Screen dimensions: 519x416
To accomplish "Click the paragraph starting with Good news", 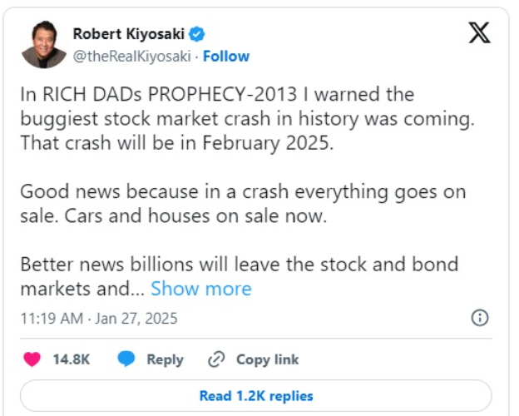I will [243, 203].
